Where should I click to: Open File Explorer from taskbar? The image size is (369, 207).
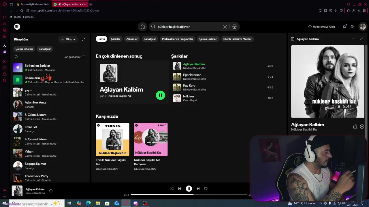98,203
